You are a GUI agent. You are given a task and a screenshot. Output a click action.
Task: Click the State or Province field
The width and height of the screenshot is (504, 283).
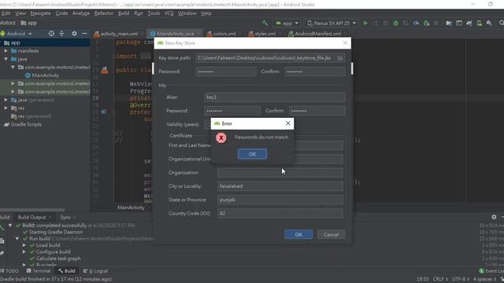tap(280, 200)
